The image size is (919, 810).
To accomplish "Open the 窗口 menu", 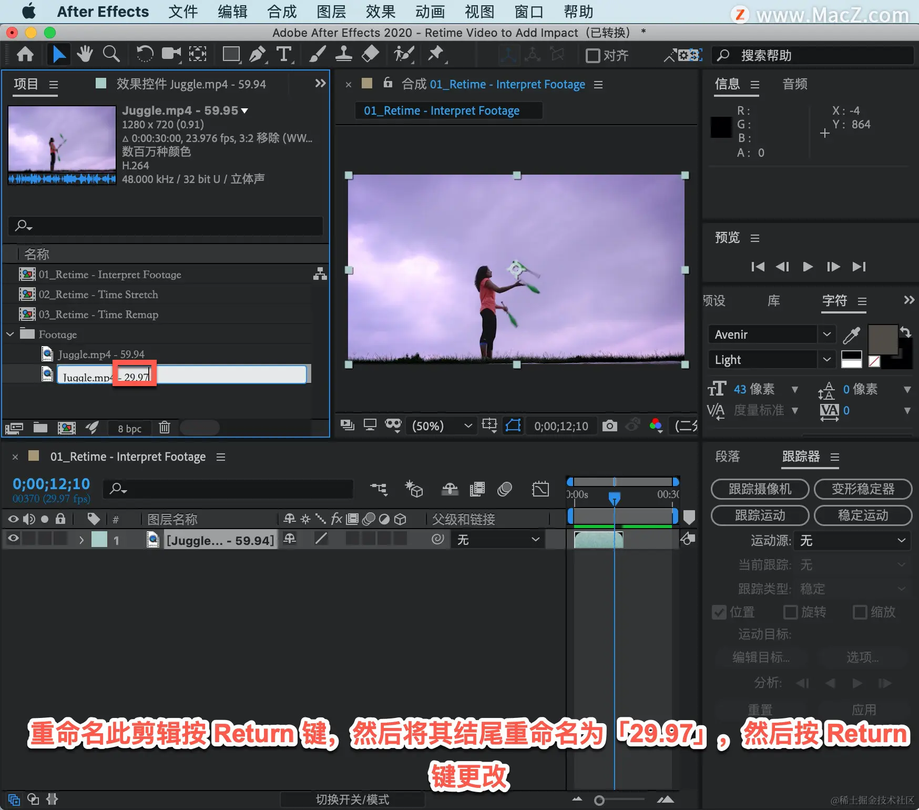I will click(x=529, y=12).
